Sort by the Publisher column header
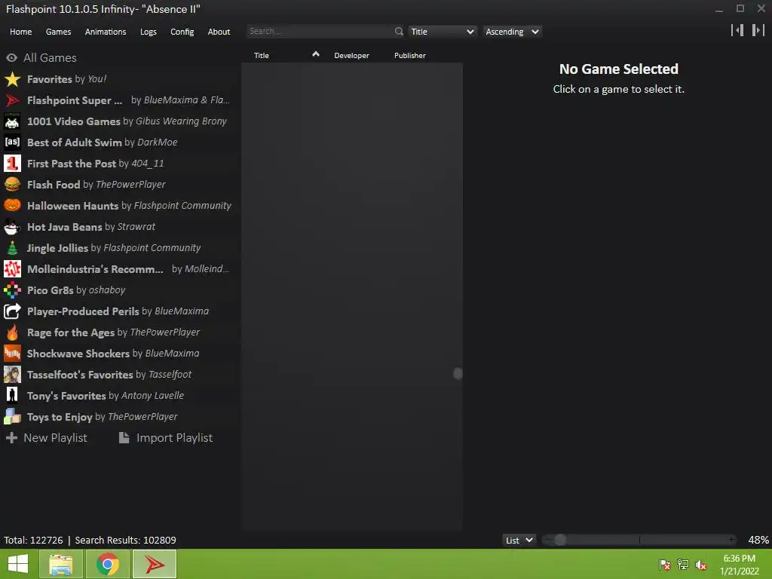Viewport: 772px width, 579px height. point(409,56)
